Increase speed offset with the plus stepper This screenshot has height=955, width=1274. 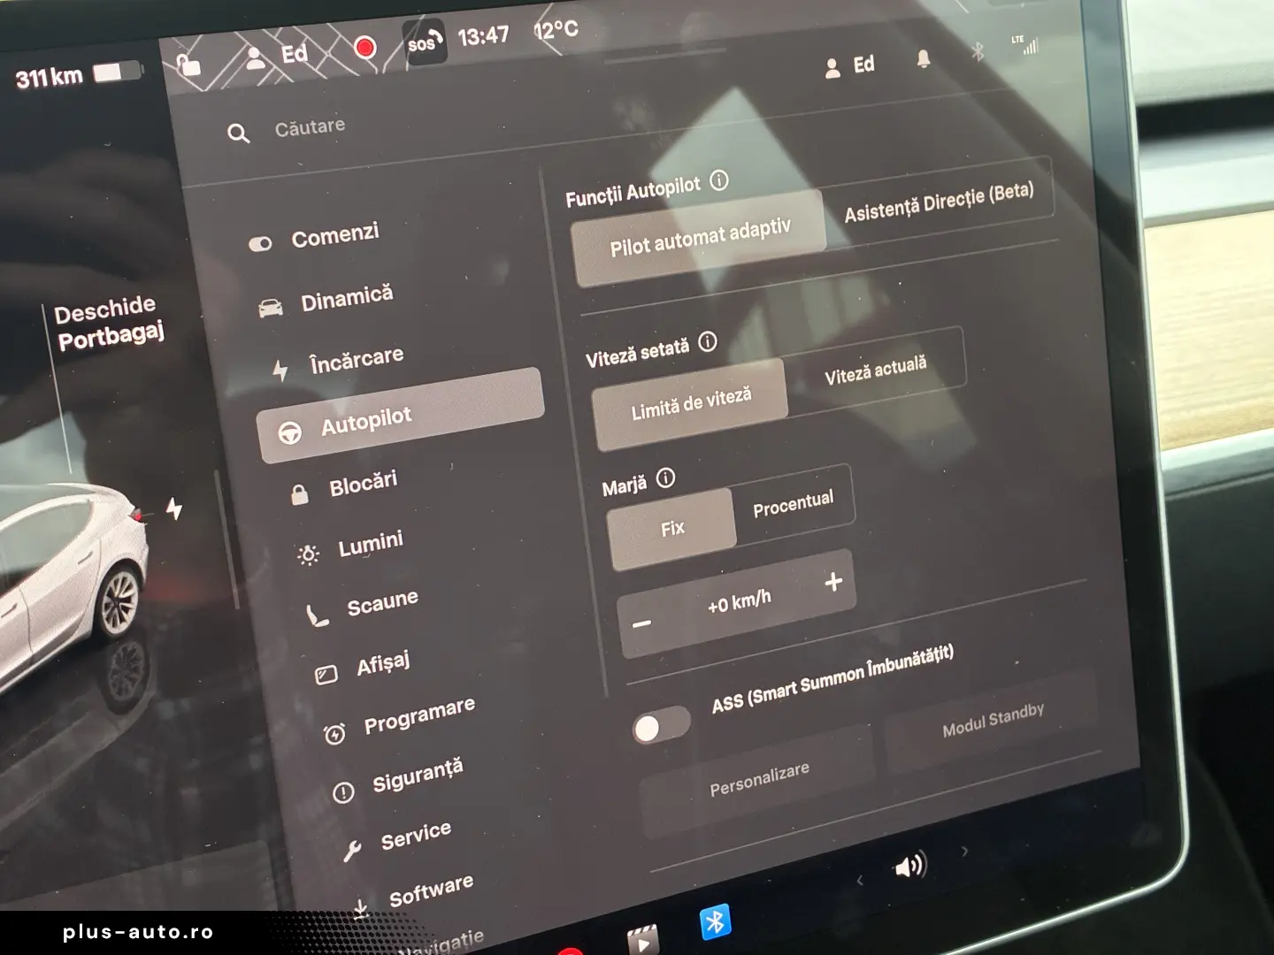pos(833,582)
